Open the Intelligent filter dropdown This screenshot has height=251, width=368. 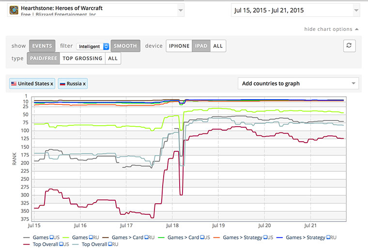(93, 46)
